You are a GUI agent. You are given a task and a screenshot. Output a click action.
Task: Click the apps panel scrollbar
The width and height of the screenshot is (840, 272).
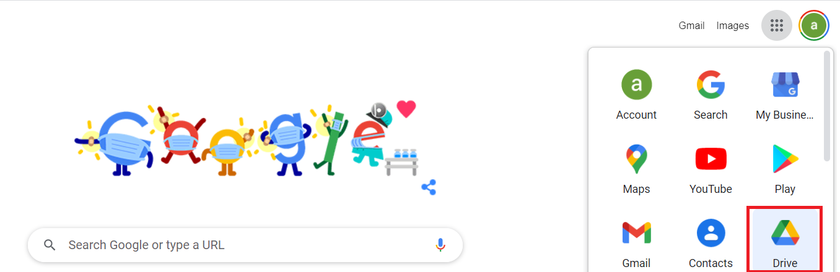pyautogui.click(x=827, y=106)
